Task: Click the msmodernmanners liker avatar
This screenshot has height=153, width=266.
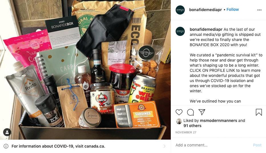Action: [179, 121]
